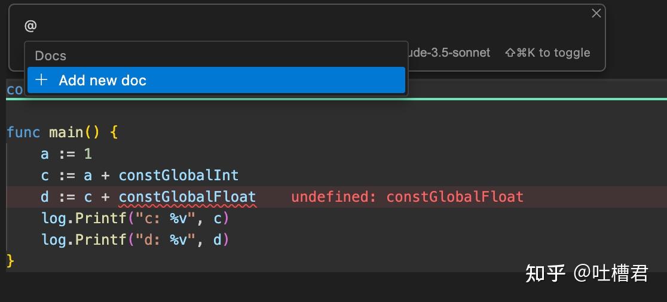Image resolution: width=667 pixels, height=302 pixels.
Task: Close the inline prompt box
Action: tap(596, 13)
